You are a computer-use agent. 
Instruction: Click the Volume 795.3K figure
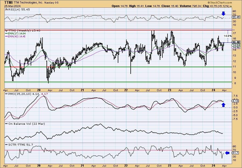coord(190,6)
